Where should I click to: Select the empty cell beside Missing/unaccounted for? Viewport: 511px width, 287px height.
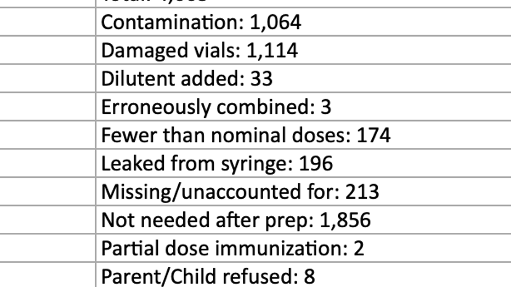(x=48, y=192)
